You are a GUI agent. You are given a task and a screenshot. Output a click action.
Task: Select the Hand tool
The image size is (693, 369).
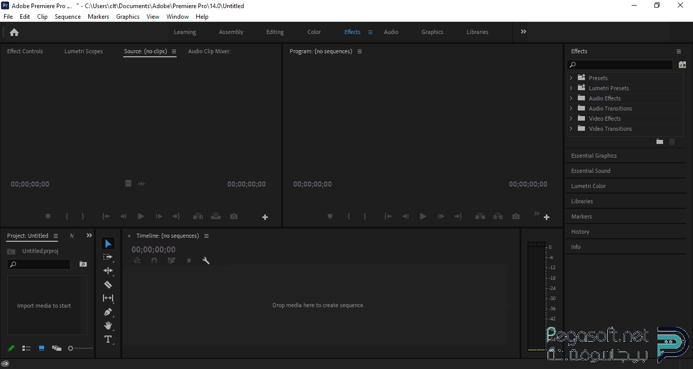(x=108, y=325)
